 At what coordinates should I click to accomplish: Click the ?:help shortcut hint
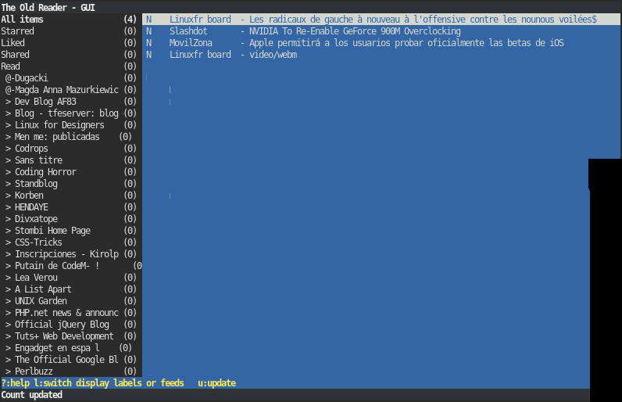pyautogui.click(x=16, y=383)
